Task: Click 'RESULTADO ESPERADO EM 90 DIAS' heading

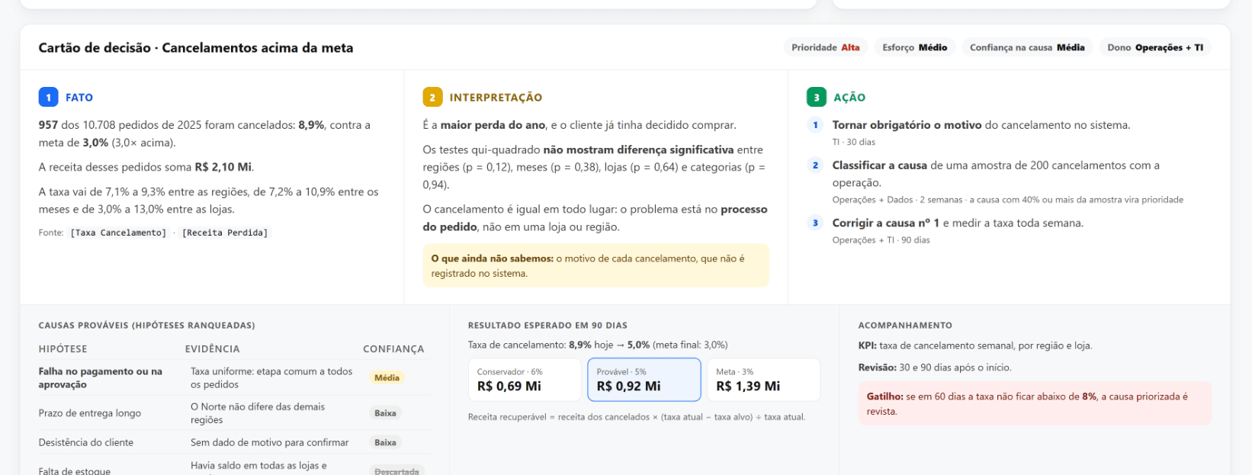Action: pyautogui.click(x=547, y=326)
